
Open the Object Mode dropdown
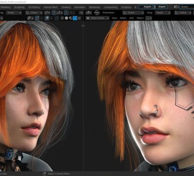point(97,18)
